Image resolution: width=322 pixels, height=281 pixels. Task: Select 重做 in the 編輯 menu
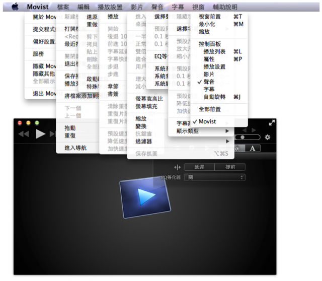click(x=92, y=25)
